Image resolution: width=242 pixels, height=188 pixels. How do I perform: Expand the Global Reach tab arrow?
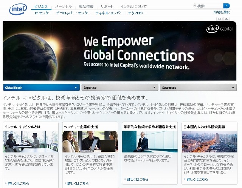(x=76, y=88)
